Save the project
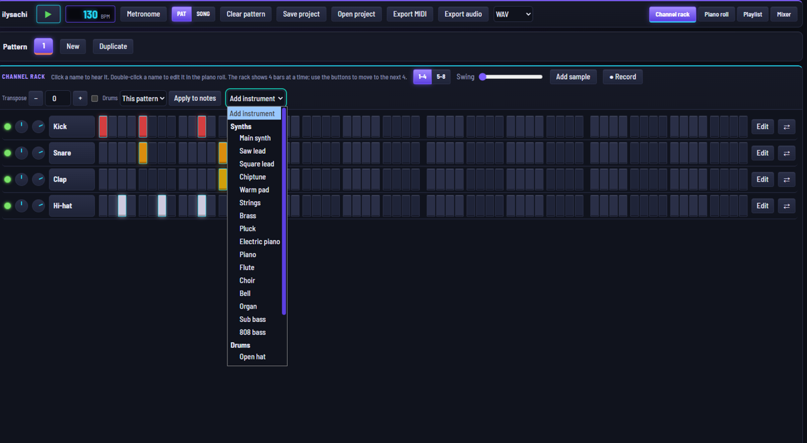807x443 pixels. (x=301, y=14)
